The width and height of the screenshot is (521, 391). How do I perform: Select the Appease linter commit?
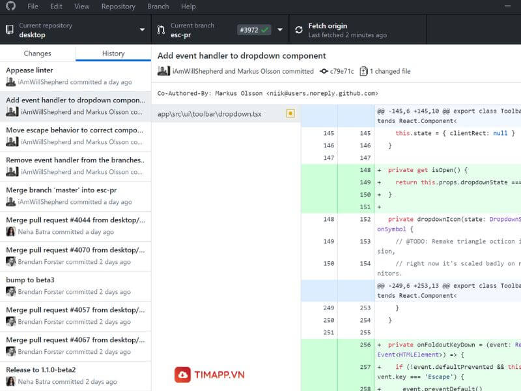click(x=76, y=76)
